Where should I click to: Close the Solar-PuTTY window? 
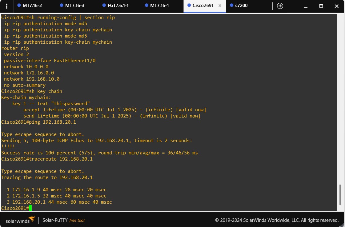pyautogui.click(x=336, y=6)
